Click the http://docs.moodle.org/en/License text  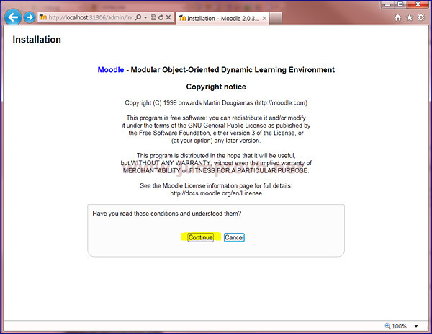216,193
